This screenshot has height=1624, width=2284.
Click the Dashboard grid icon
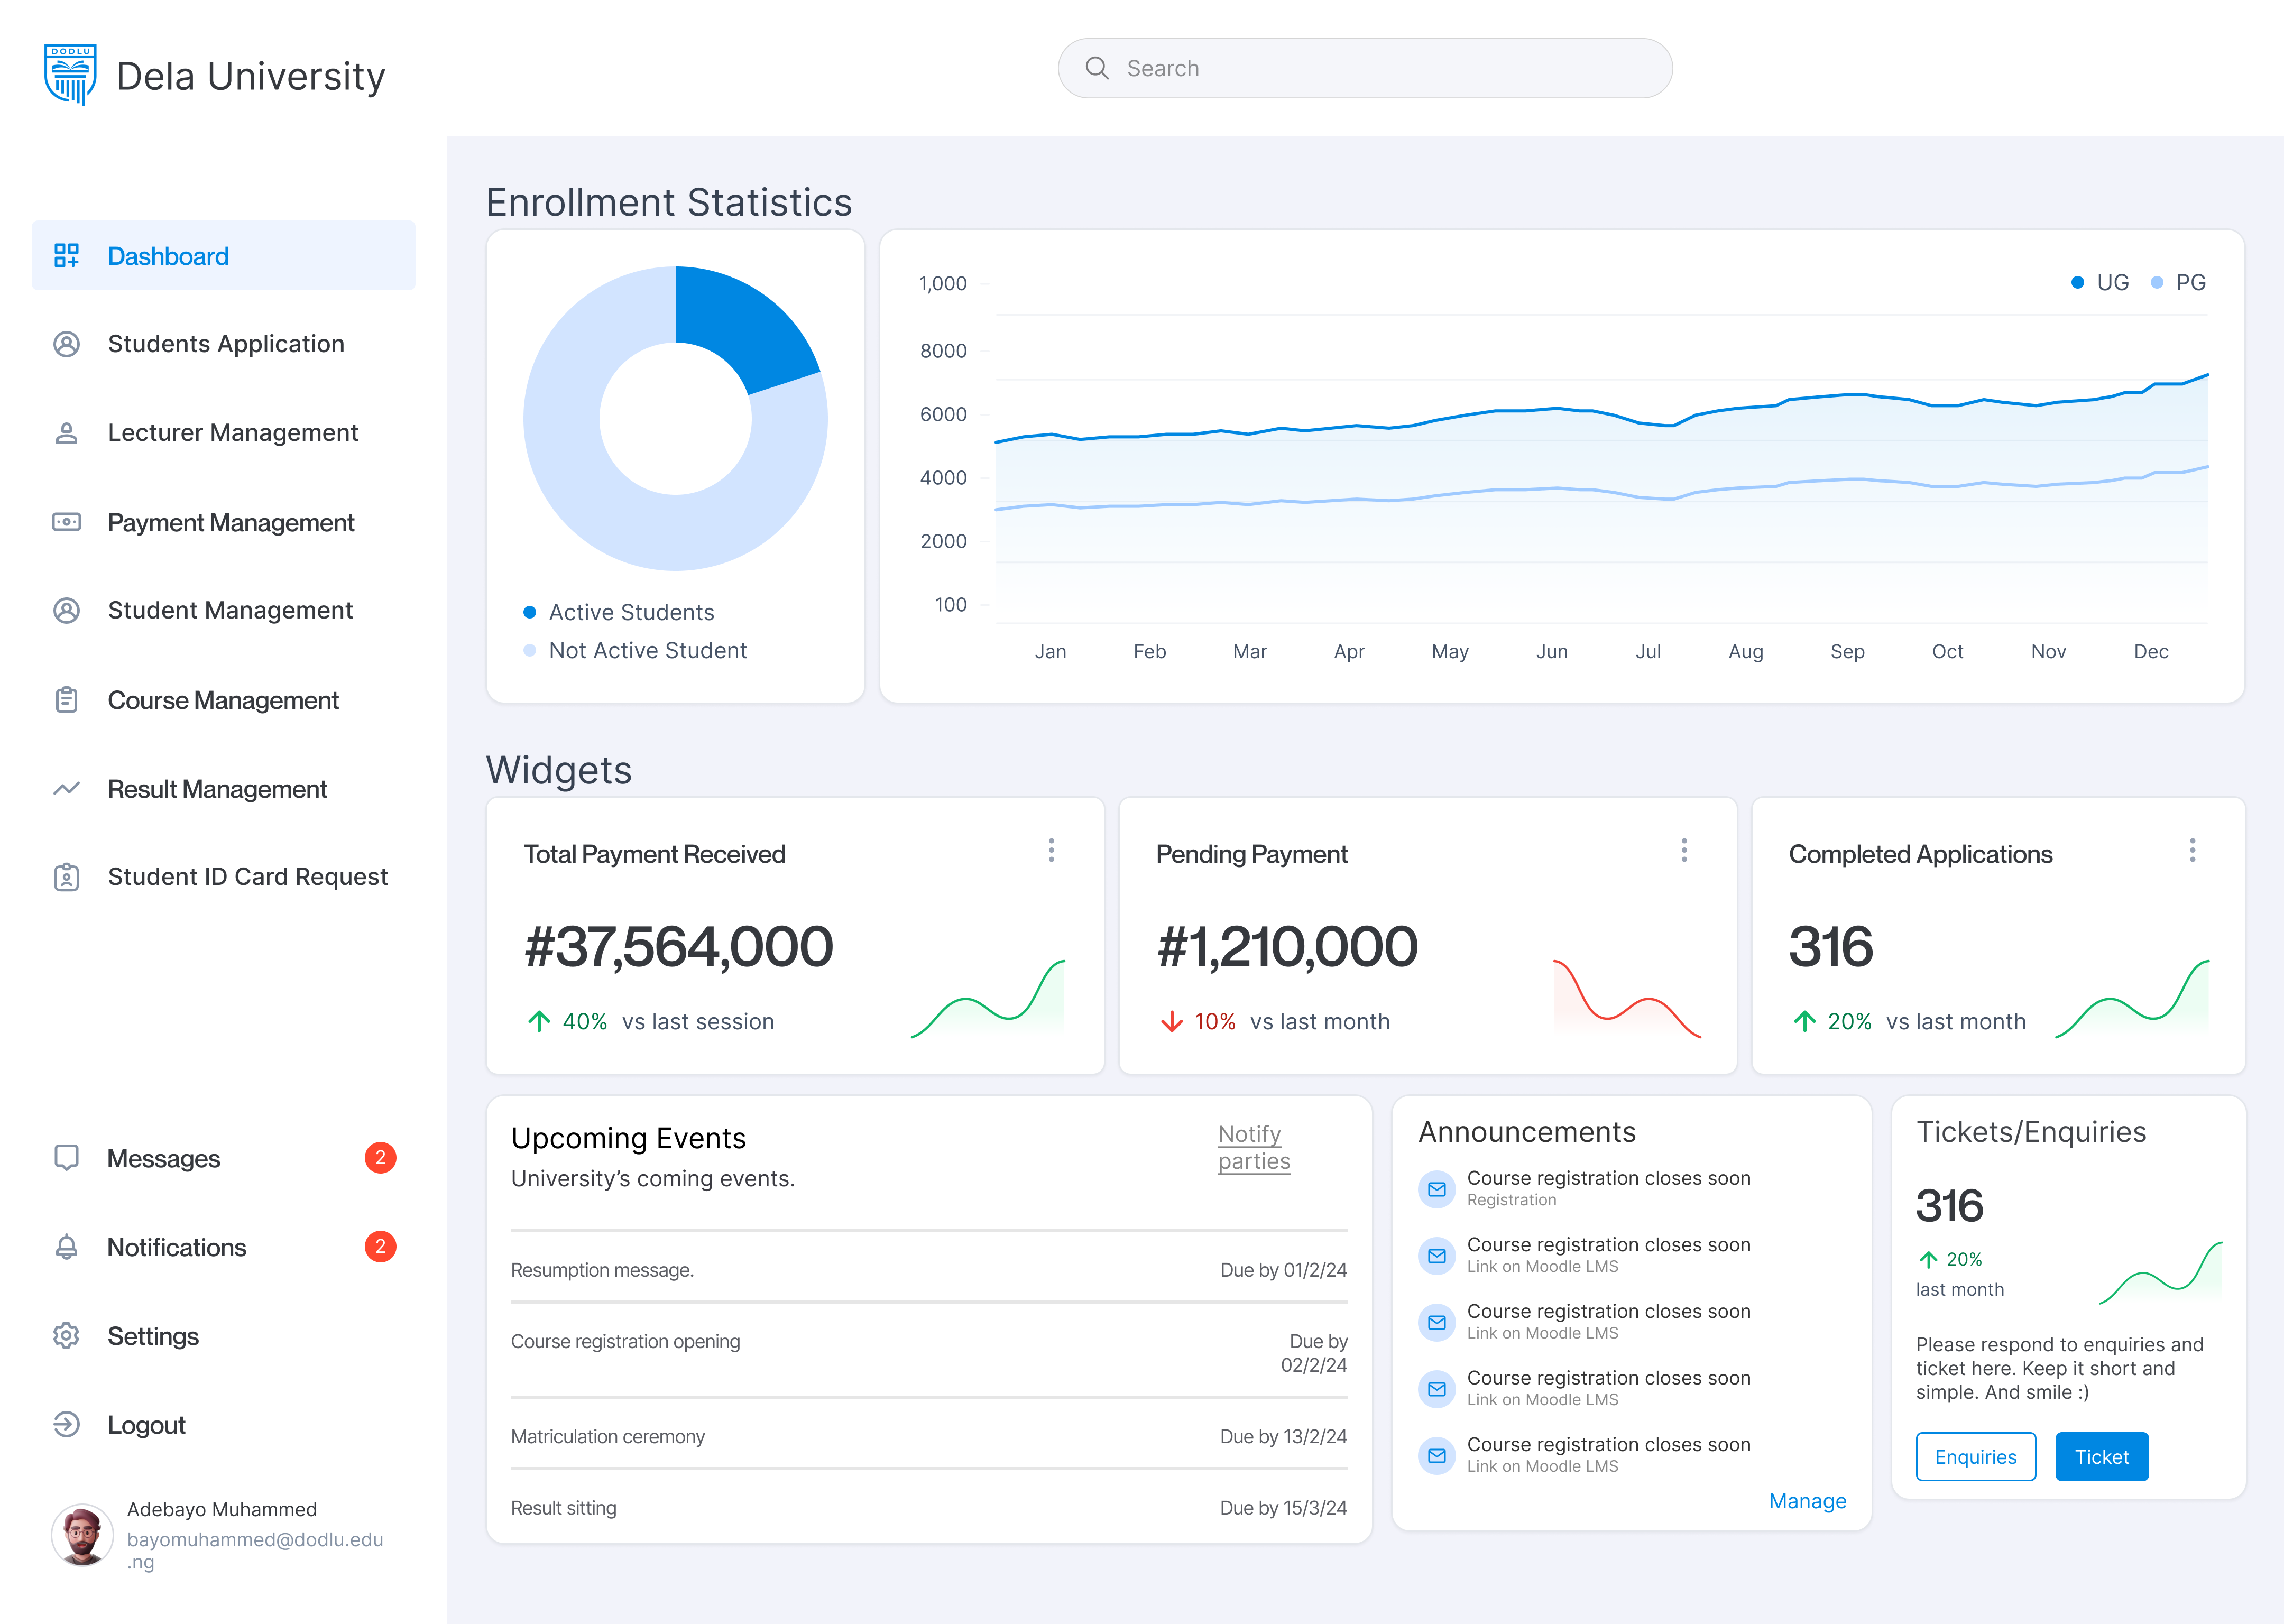tap(66, 256)
